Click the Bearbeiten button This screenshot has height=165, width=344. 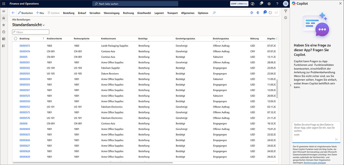(25, 13)
